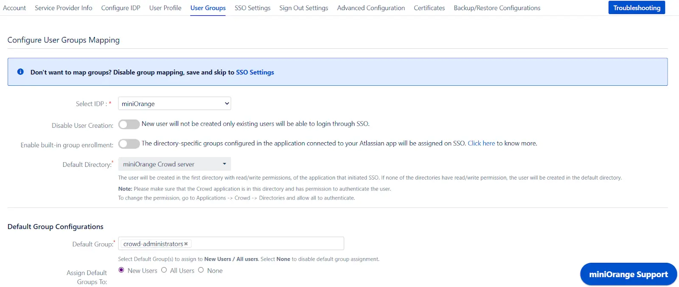Follow the SSO Settings link in banner
679x287 pixels.
[x=255, y=72]
